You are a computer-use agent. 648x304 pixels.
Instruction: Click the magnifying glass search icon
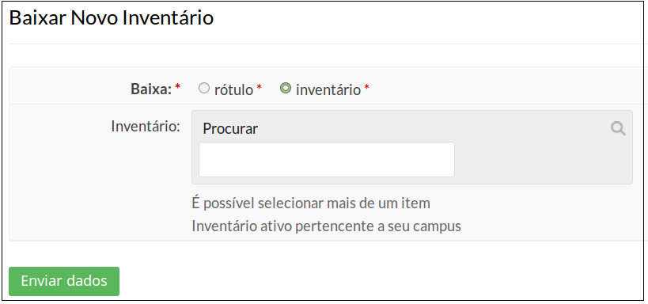click(618, 129)
